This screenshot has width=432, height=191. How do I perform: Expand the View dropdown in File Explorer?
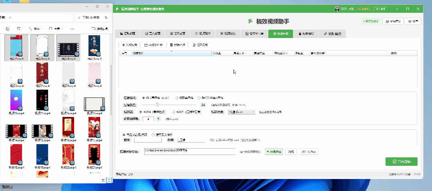pyautogui.click(x=56, y=29)
